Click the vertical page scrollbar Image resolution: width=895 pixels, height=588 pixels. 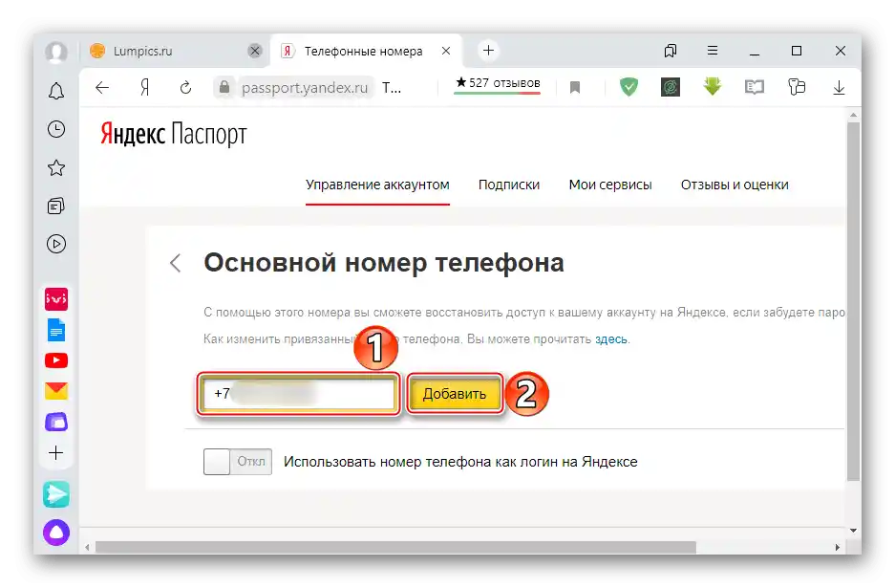(x=853, y=300)
